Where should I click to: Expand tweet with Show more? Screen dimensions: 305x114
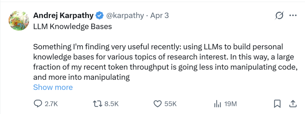(x=53, y=87)
